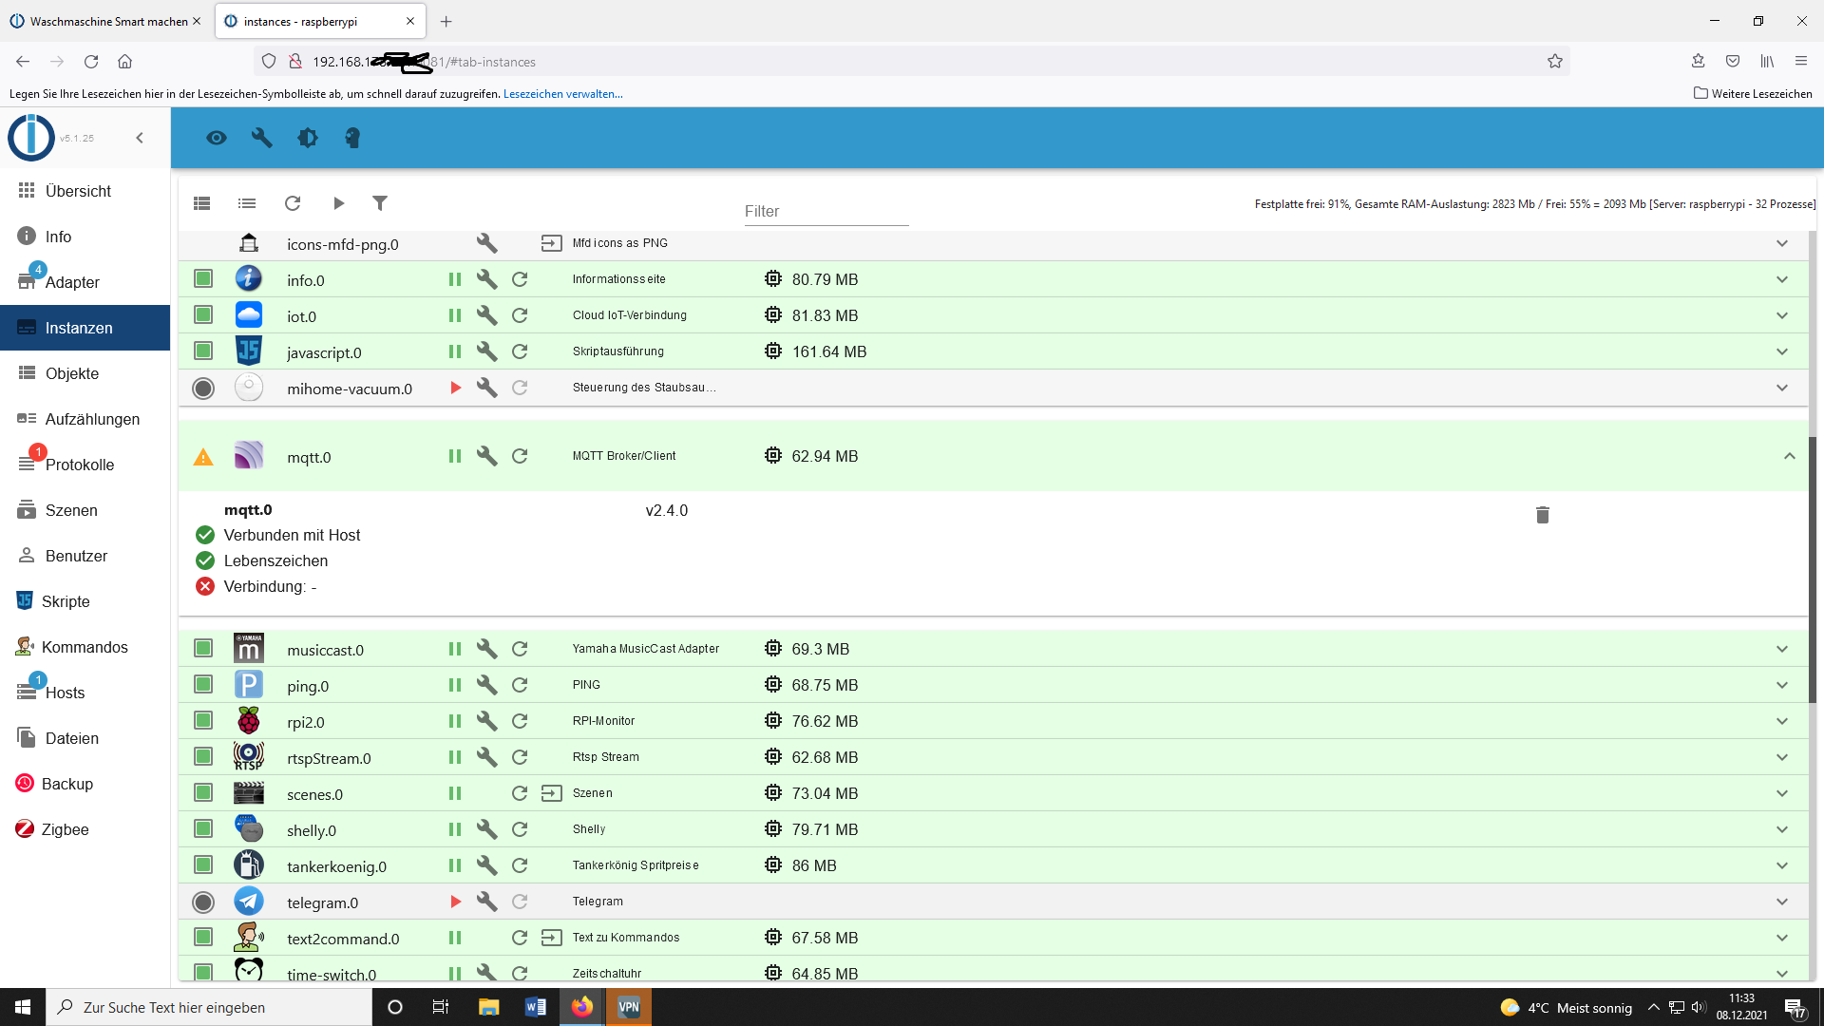Click the mqtt.0 warning triangle
1824x1026 pixels.
click(x=203, y=457)
